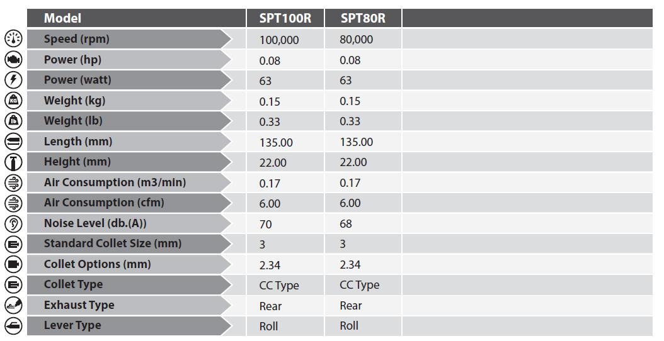Click the 100,000 speed value
Image resolution: width=664 pixels, height=341 pixels.
click(x=279, y=40)
